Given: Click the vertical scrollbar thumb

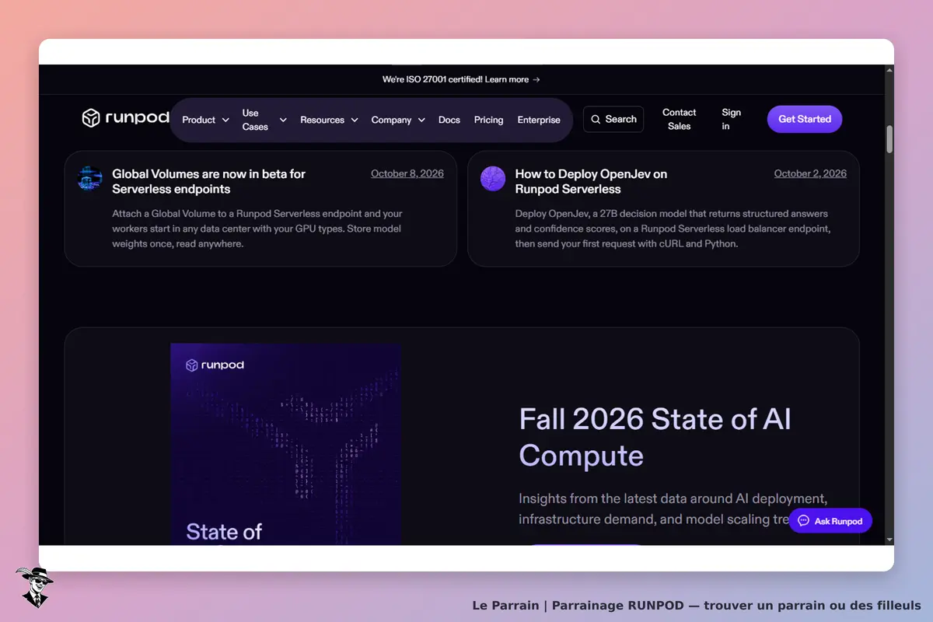Looking at the screenshot, I should pos(889,138).
